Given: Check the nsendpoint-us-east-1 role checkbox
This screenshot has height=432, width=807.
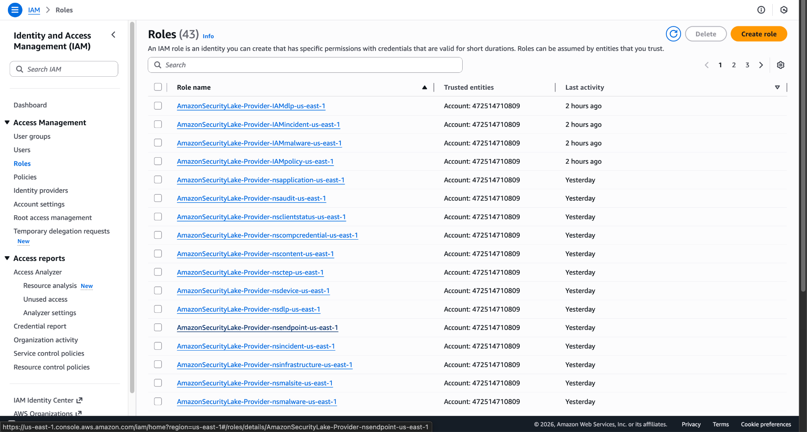Looking at the screenshot, I should pos(158,327).
